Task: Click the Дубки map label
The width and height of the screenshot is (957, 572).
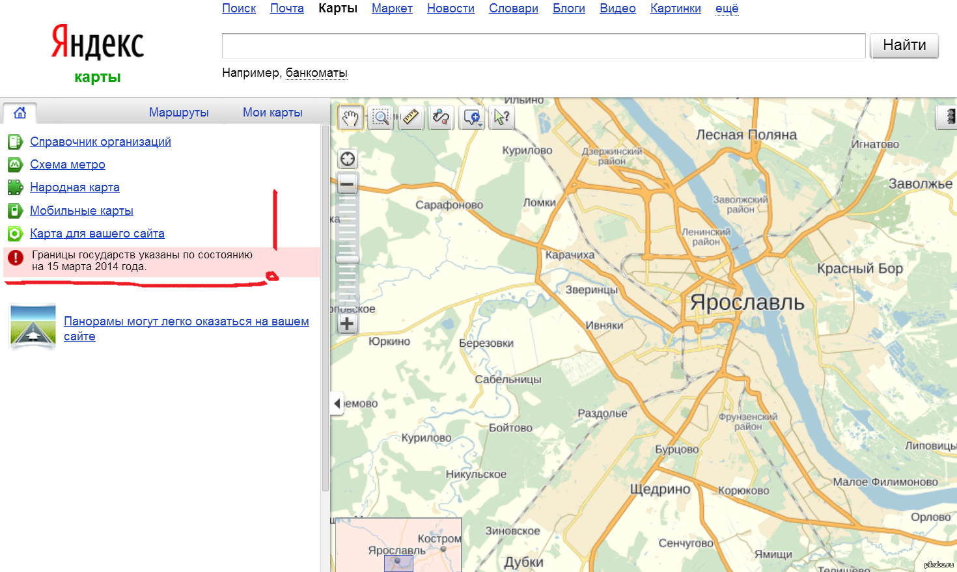Action: 523,562
